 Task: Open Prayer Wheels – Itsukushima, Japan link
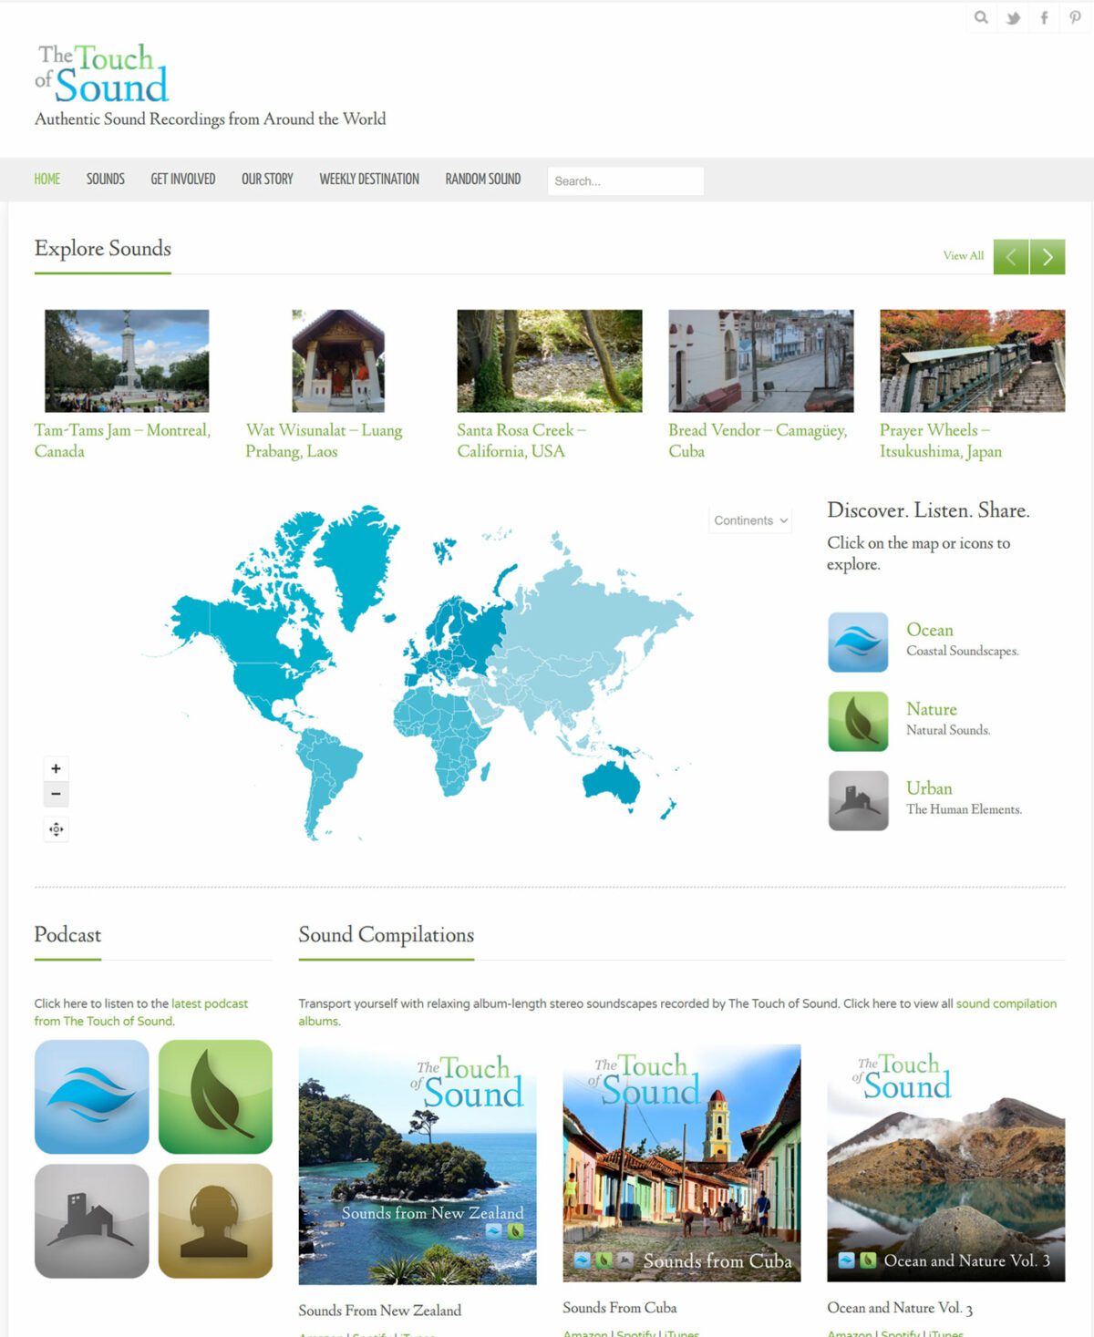941,440
